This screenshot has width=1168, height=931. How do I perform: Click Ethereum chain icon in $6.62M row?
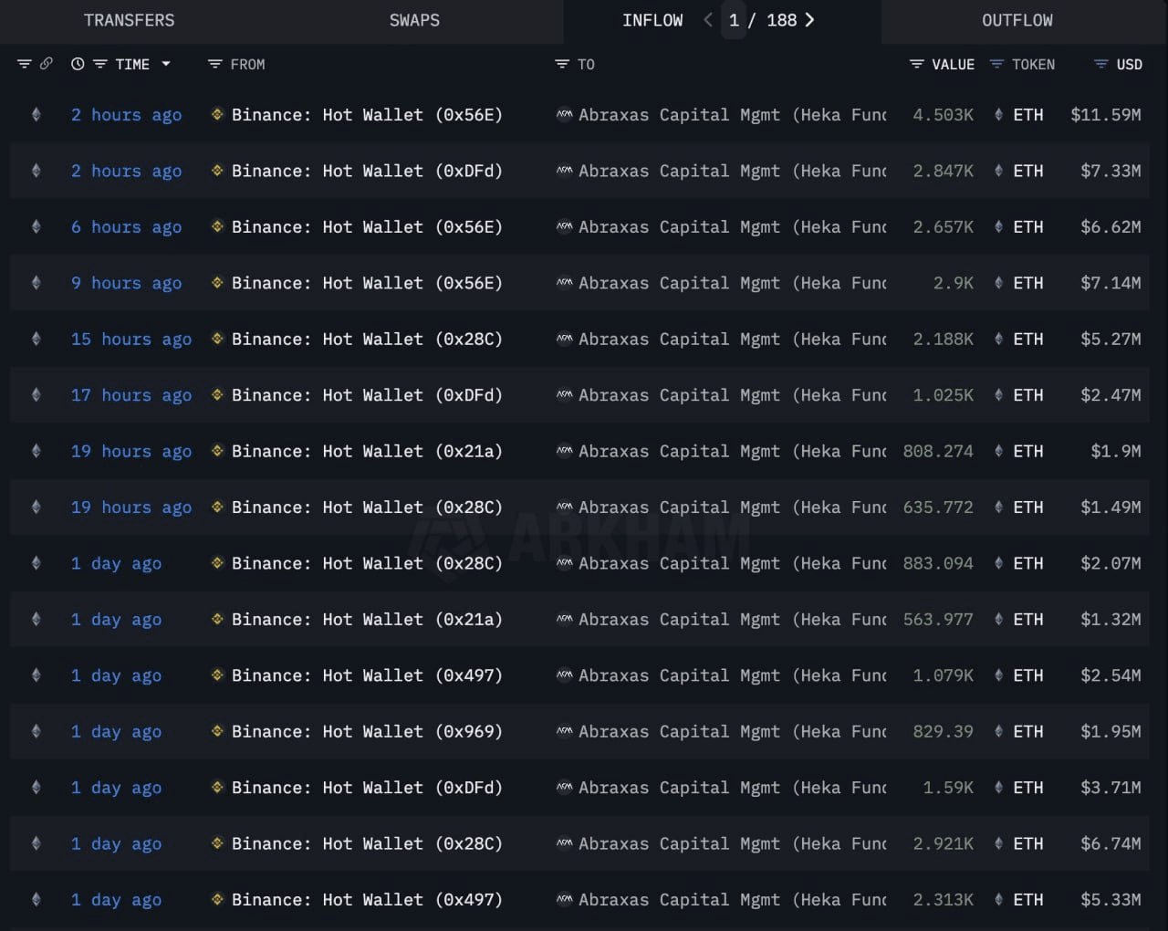point(36,226)
